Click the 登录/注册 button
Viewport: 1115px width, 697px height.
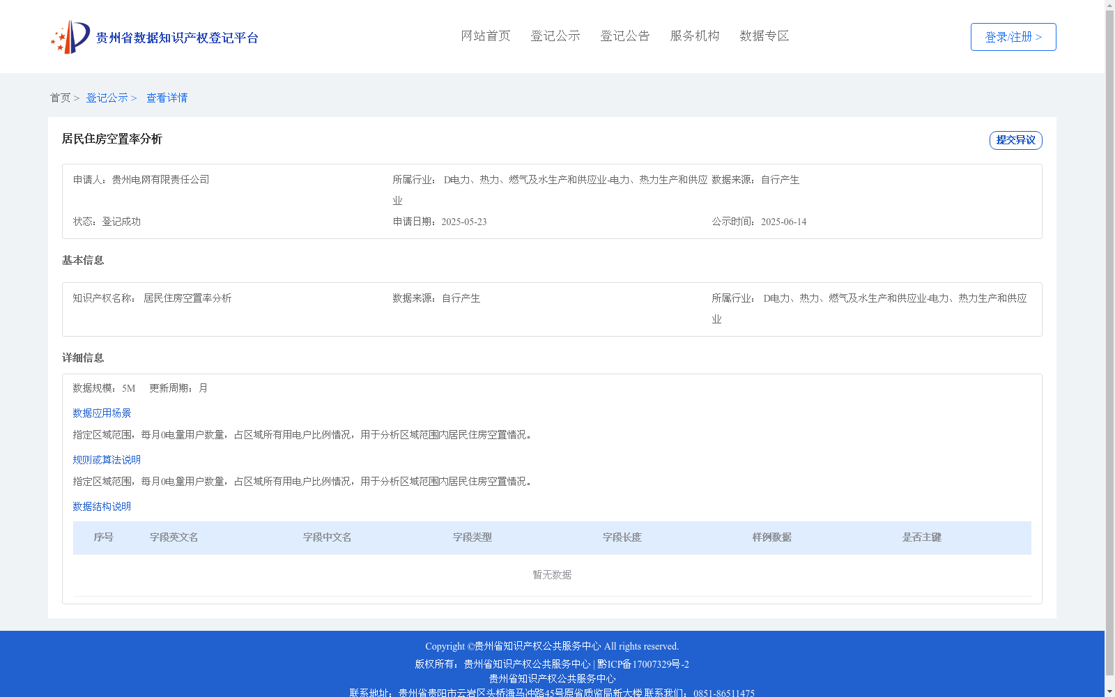click(x=1013, y=37)
